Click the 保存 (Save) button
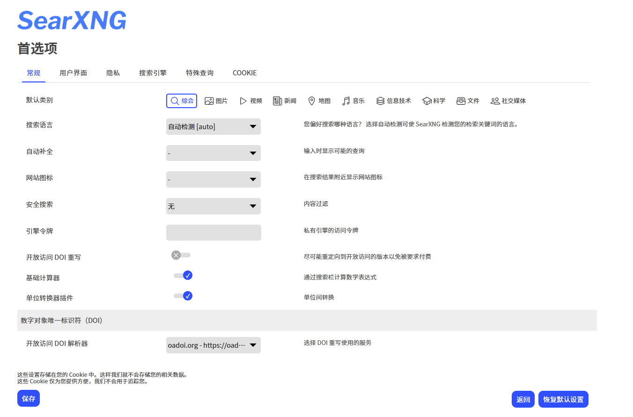Screen dimensions: 633x417 (28, 398)
